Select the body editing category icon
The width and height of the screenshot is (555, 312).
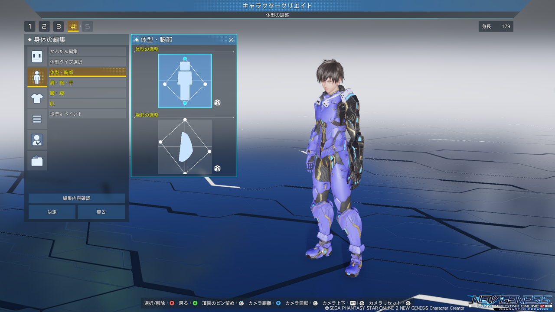pos(37,77)
